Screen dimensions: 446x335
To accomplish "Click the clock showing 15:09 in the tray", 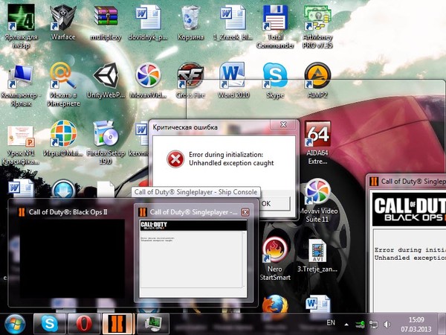I will click(x=421, y=323).
